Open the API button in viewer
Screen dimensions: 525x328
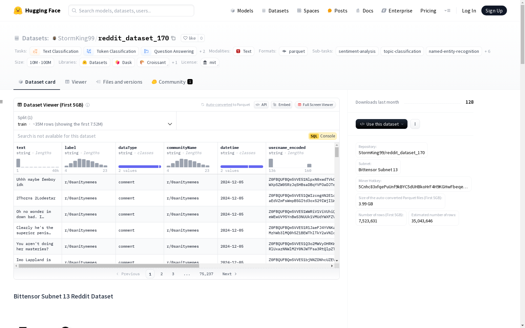(x=261, y=105)
